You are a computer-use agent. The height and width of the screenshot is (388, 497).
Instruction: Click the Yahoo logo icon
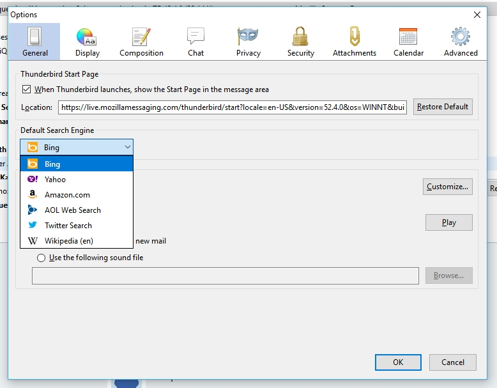click(x=33, y=179)
